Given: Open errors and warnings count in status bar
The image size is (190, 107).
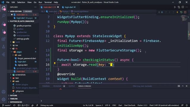Looking at the screenshot, I should 24,105.
